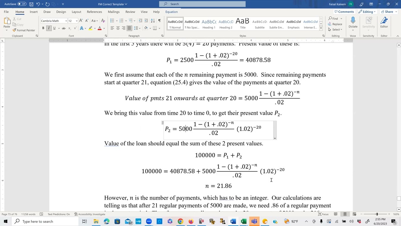Switch to the Equation tab

tap(171, 12)
